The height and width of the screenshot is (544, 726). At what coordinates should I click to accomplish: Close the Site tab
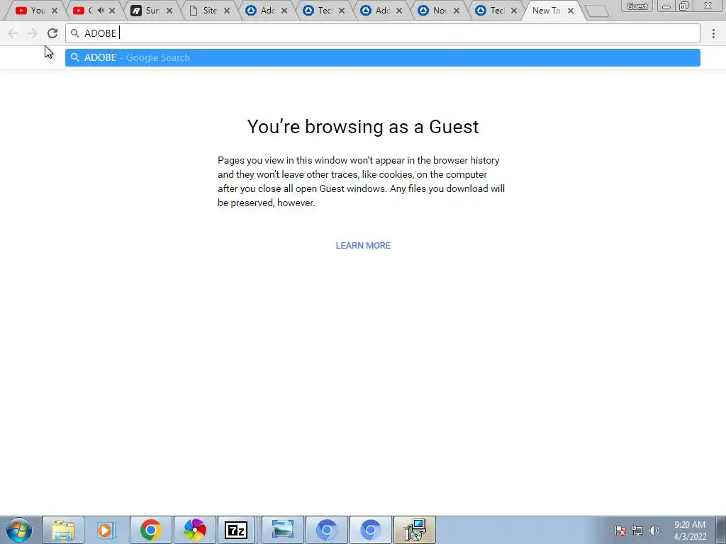click(x=227, y=11)
